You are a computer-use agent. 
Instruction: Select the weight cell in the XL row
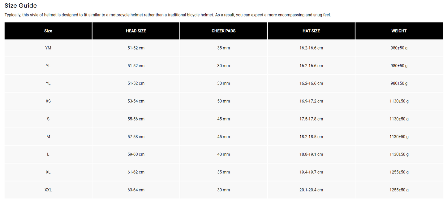(399, 172)
